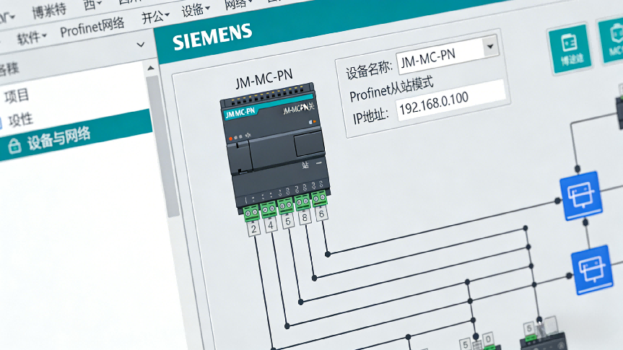623x350 pixels.
Task: Click terminal connector number 8
Action: pos(305,217)
